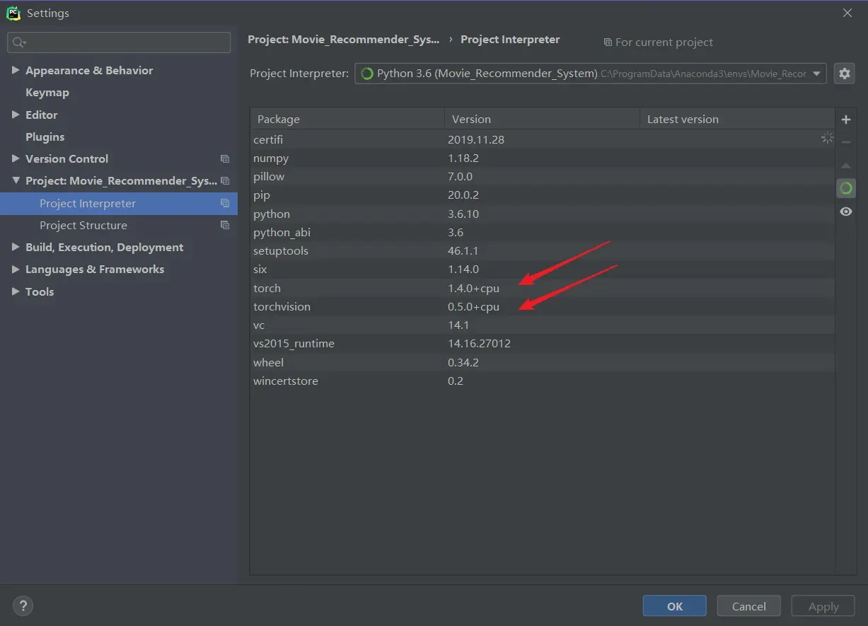This screenshot has height=626, width=868.
Task: Expand Build, Execution, Deployment section
Action: (16, 247)
